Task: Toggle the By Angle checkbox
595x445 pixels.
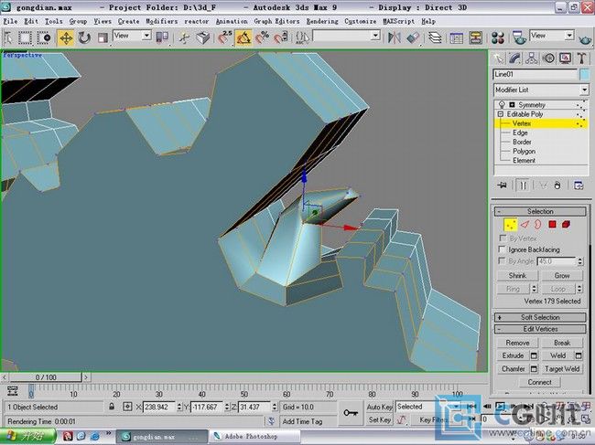Action: point(502,261)
